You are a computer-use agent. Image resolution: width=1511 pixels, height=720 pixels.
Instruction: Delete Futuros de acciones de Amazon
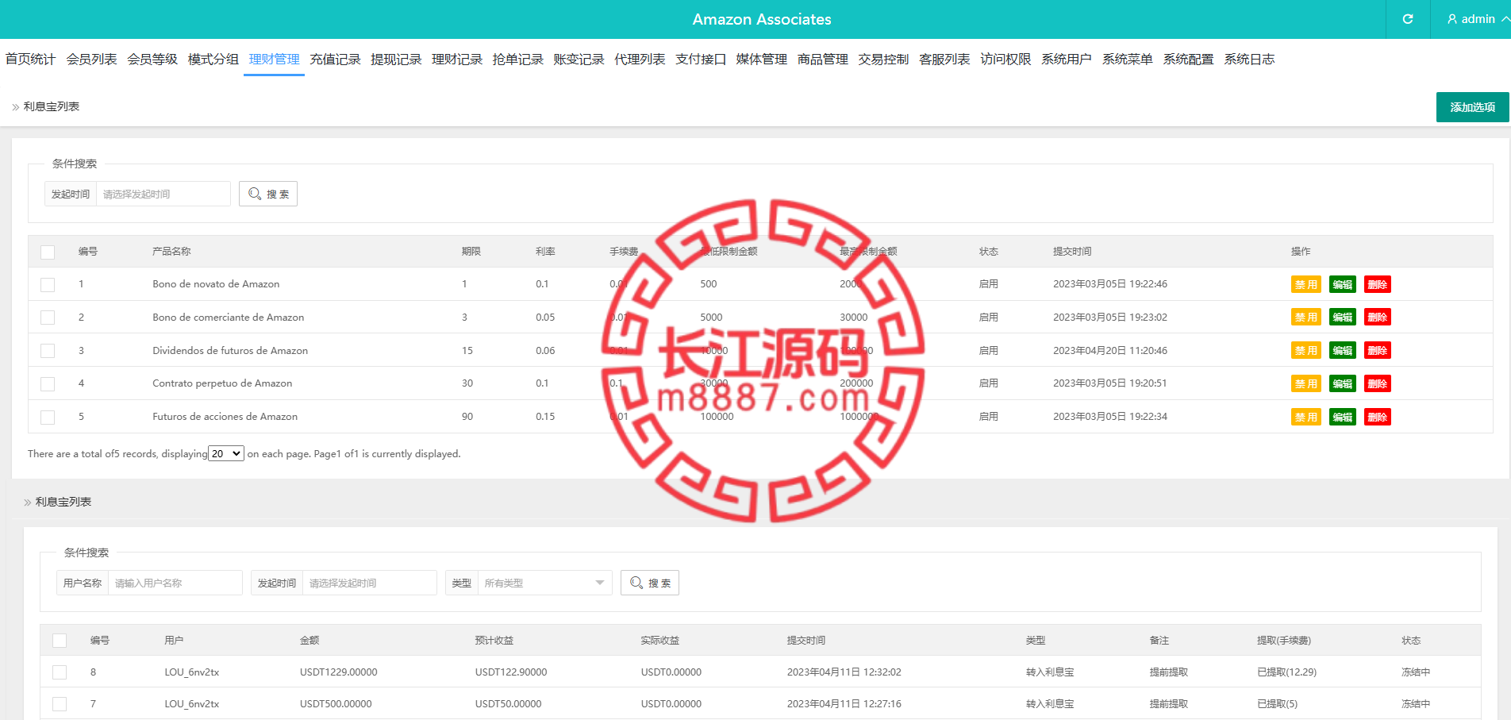click(1378, 417)
